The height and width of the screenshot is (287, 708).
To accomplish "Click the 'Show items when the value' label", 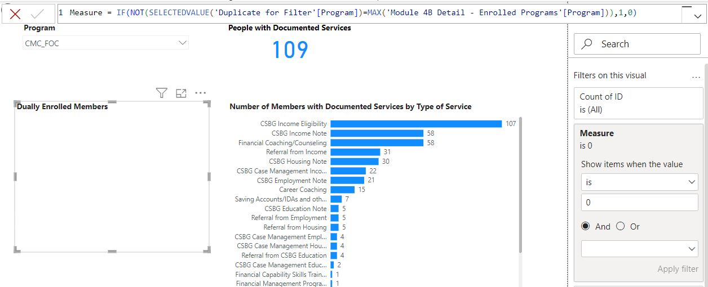I will tap(632, 164).
